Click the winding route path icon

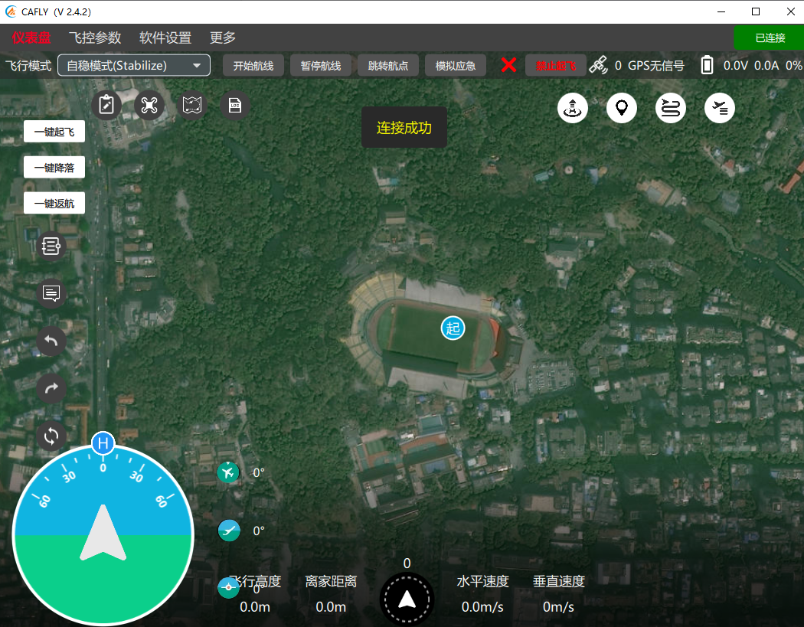click(671, 108)
